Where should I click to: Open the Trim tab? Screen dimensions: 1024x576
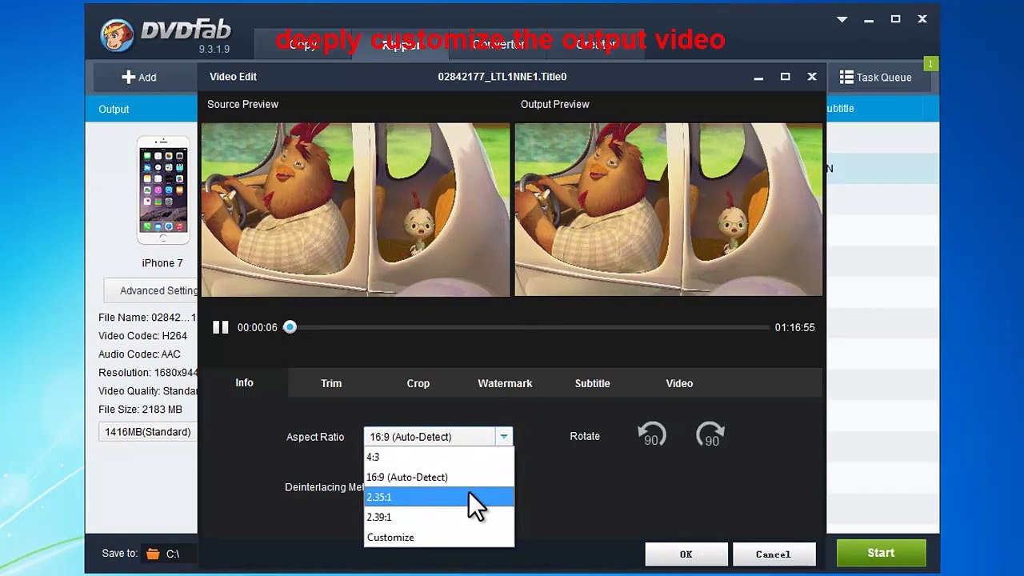pos(331,384)
